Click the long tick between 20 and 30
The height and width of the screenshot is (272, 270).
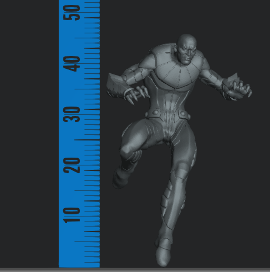pyautogui.click(x=87, y=140)
